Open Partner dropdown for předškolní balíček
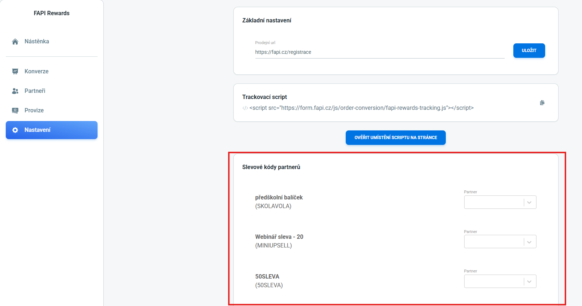Image resolution: width=582 pixels, height=306 pixels. (x=500, y=202)
